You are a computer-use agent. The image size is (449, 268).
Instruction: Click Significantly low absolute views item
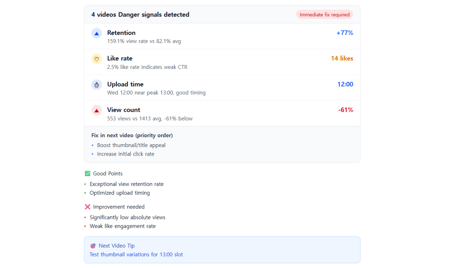coord(127,218)
